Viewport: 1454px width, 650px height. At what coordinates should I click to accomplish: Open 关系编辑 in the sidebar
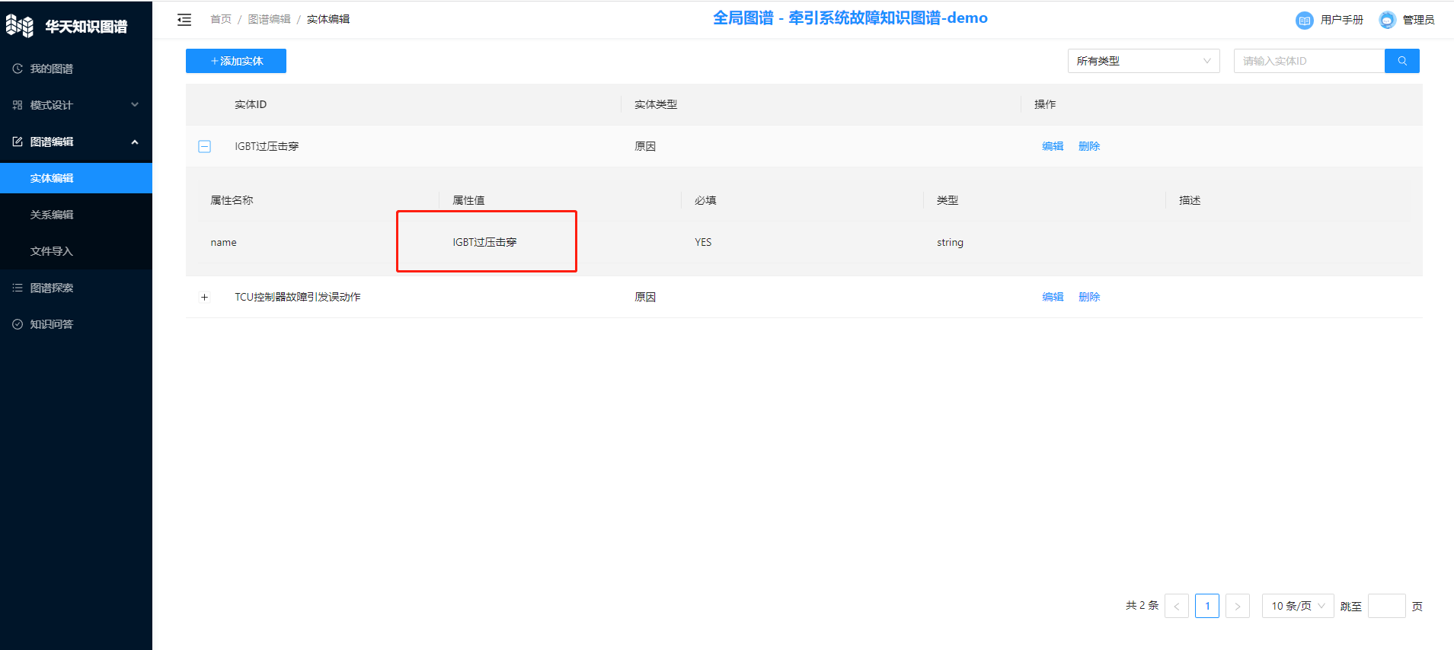tap(52, 215)
